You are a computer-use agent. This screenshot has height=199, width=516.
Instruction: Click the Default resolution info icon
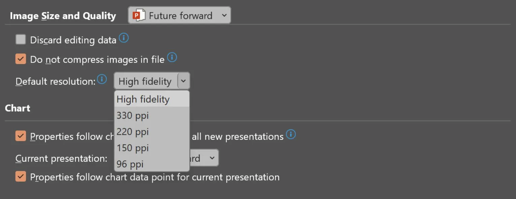(x=102, y=79)
